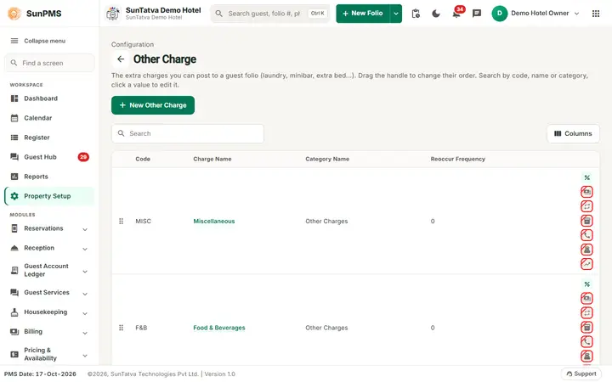Open the clipboard clock icon in header
The height and width of the screenshot is (382, 612).
(x=416, y=14)
